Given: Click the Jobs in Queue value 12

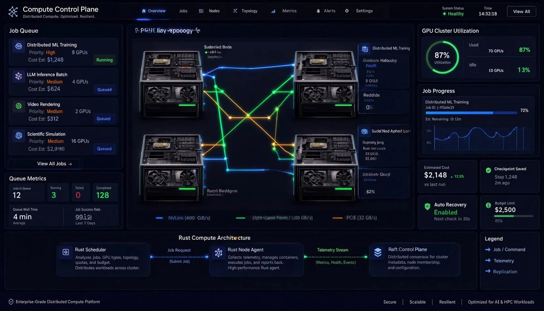Looking at the screenshot, I should (17, 195).
